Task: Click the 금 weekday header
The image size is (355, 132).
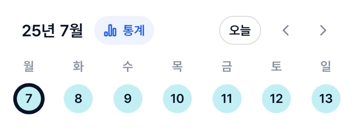Action: [227, 67]
